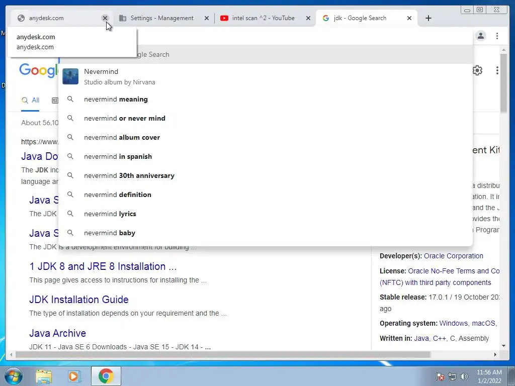The image size is (515, 386).
Task: Close the jdk - Google Search tab
Action: pyautogui.click(x=409, y=18)
